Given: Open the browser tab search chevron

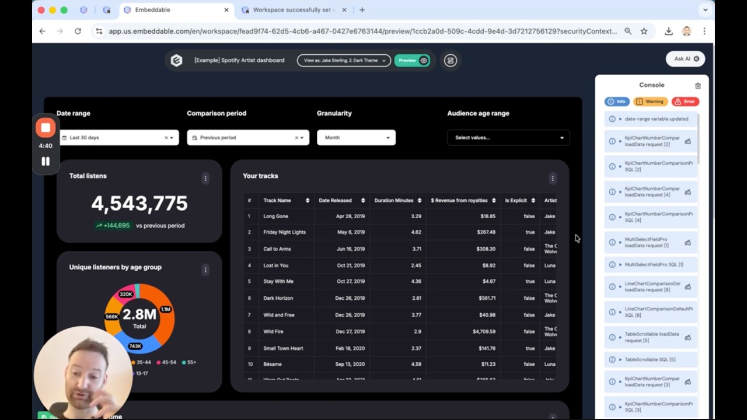Looking at the screenshot, I should [x=705, y=10].
